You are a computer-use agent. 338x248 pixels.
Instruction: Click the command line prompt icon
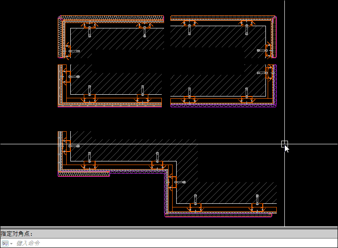(x=5, y=243)
